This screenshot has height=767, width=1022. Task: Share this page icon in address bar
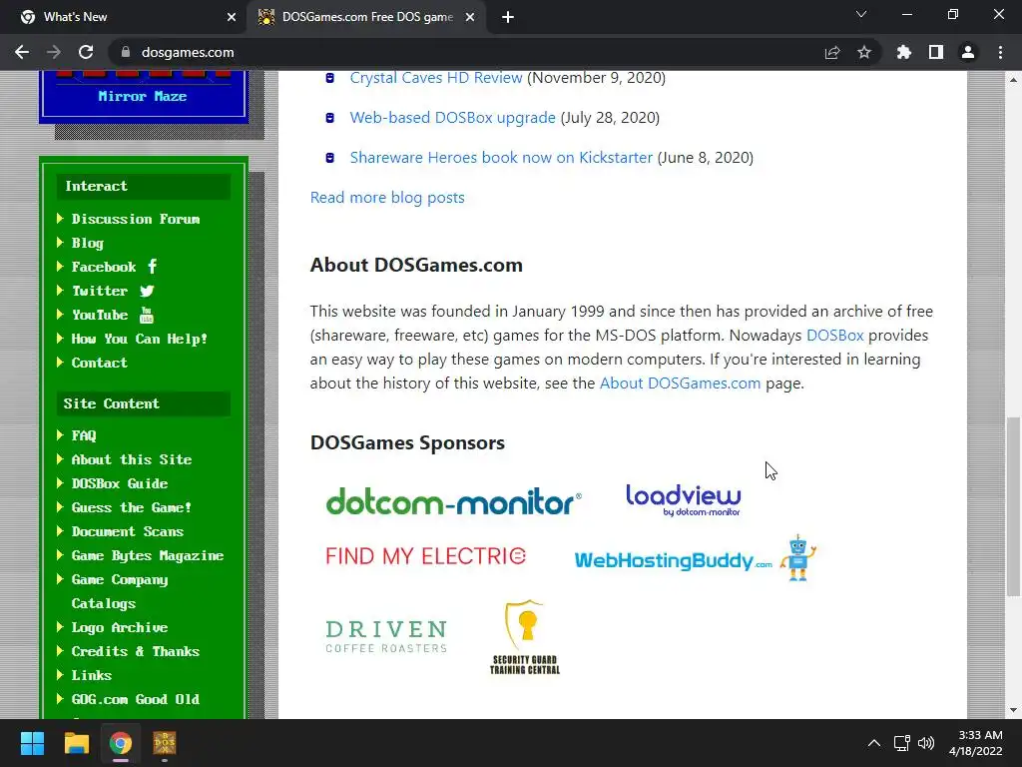click(x=832, y=52)
